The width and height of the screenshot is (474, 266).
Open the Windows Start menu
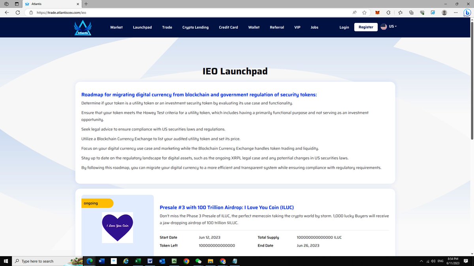point(6,261)
